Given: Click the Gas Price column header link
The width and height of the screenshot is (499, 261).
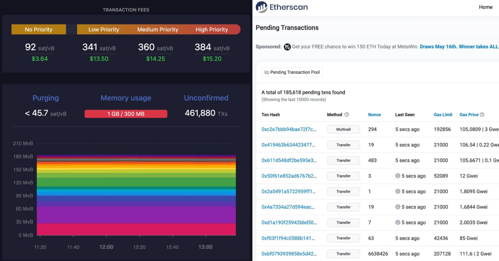Looking at the screenshot, I should [x=469, y=115].
